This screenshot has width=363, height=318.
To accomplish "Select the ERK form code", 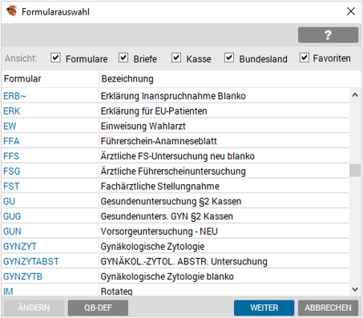I will click(x=12, y=111).
